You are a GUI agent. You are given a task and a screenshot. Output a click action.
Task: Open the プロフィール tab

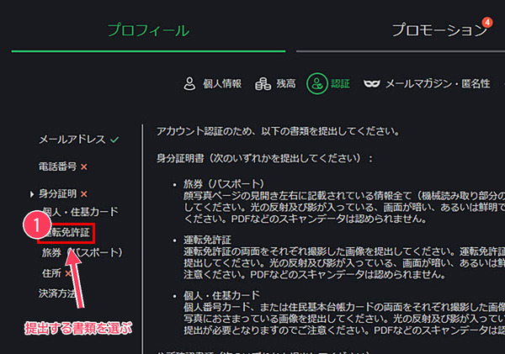pyautogui.click(x=148, y=30)
